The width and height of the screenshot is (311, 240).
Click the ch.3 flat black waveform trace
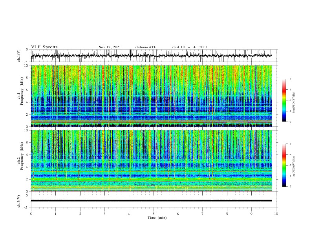coord(151,201)
